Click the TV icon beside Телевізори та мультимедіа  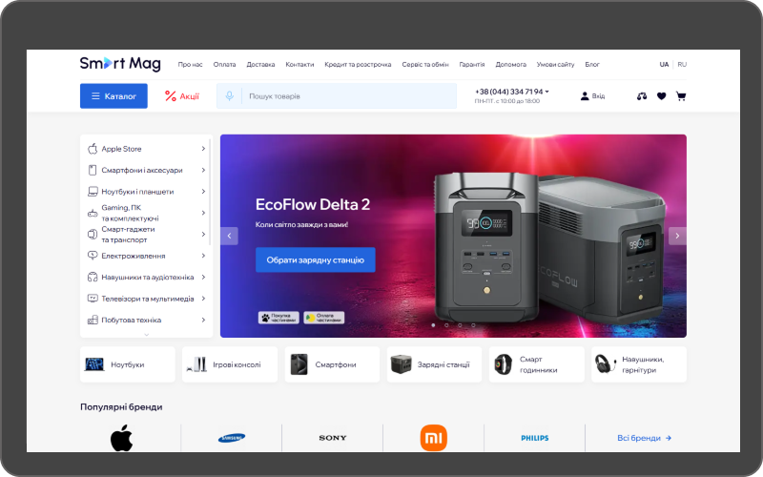(93, 299)
